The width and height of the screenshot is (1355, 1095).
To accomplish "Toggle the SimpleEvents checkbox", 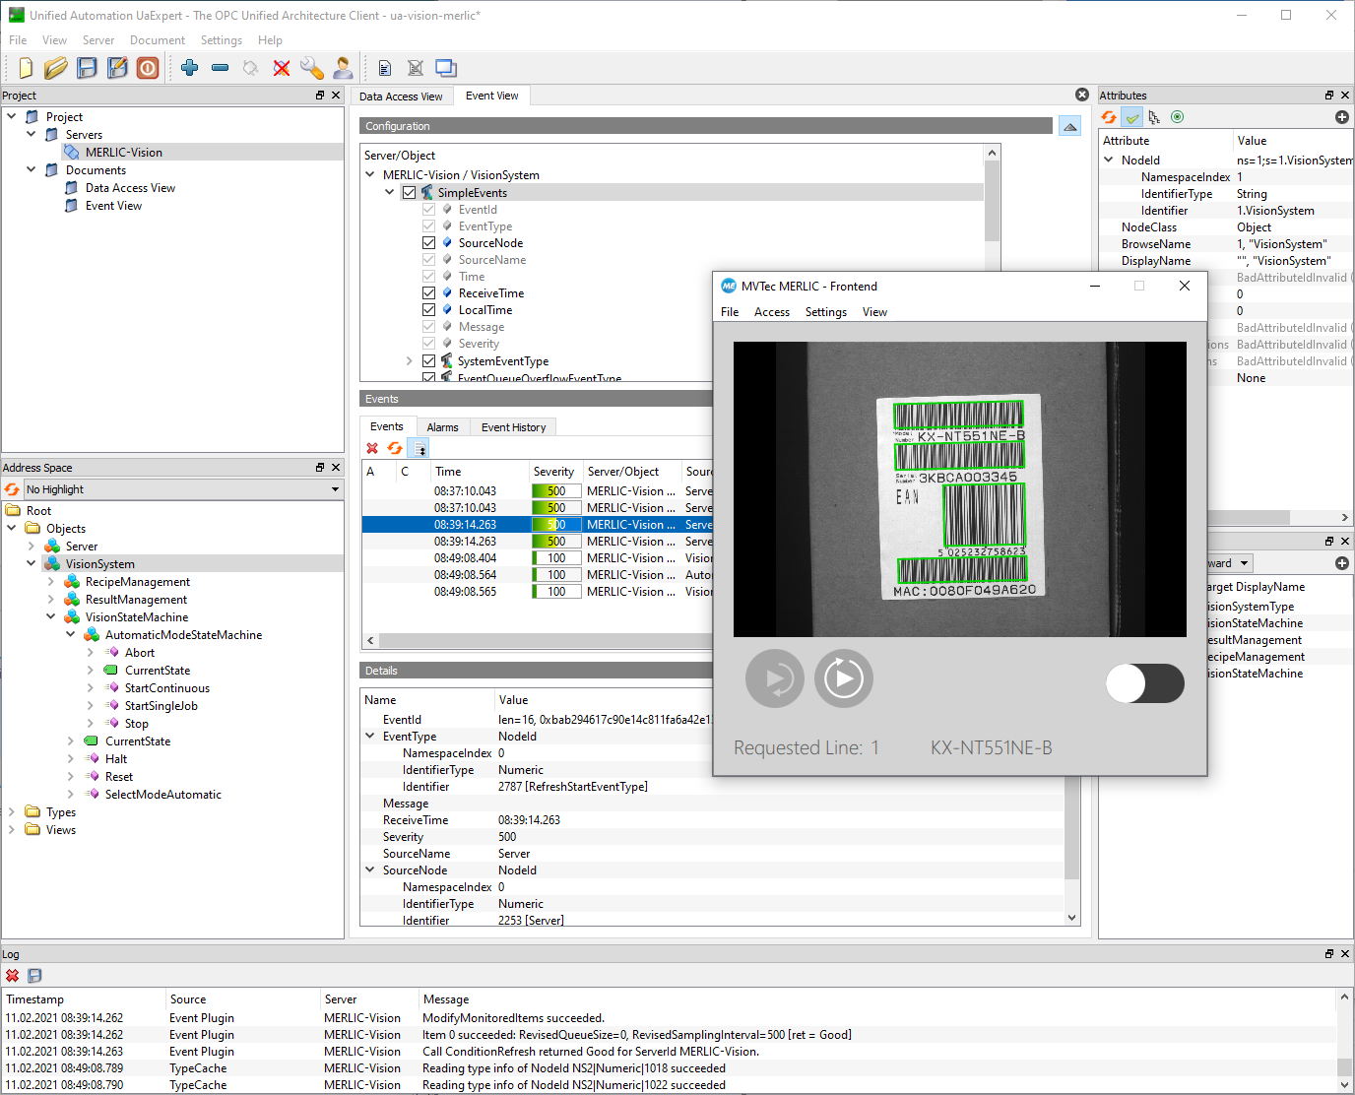I will [409, 193].
